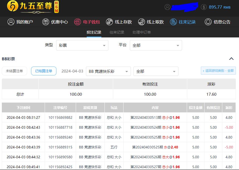Viewport: 239px width, 170px height.
Task: Open 往来记录 records icon
Action: pyautogui.click(x=173, y=22)
